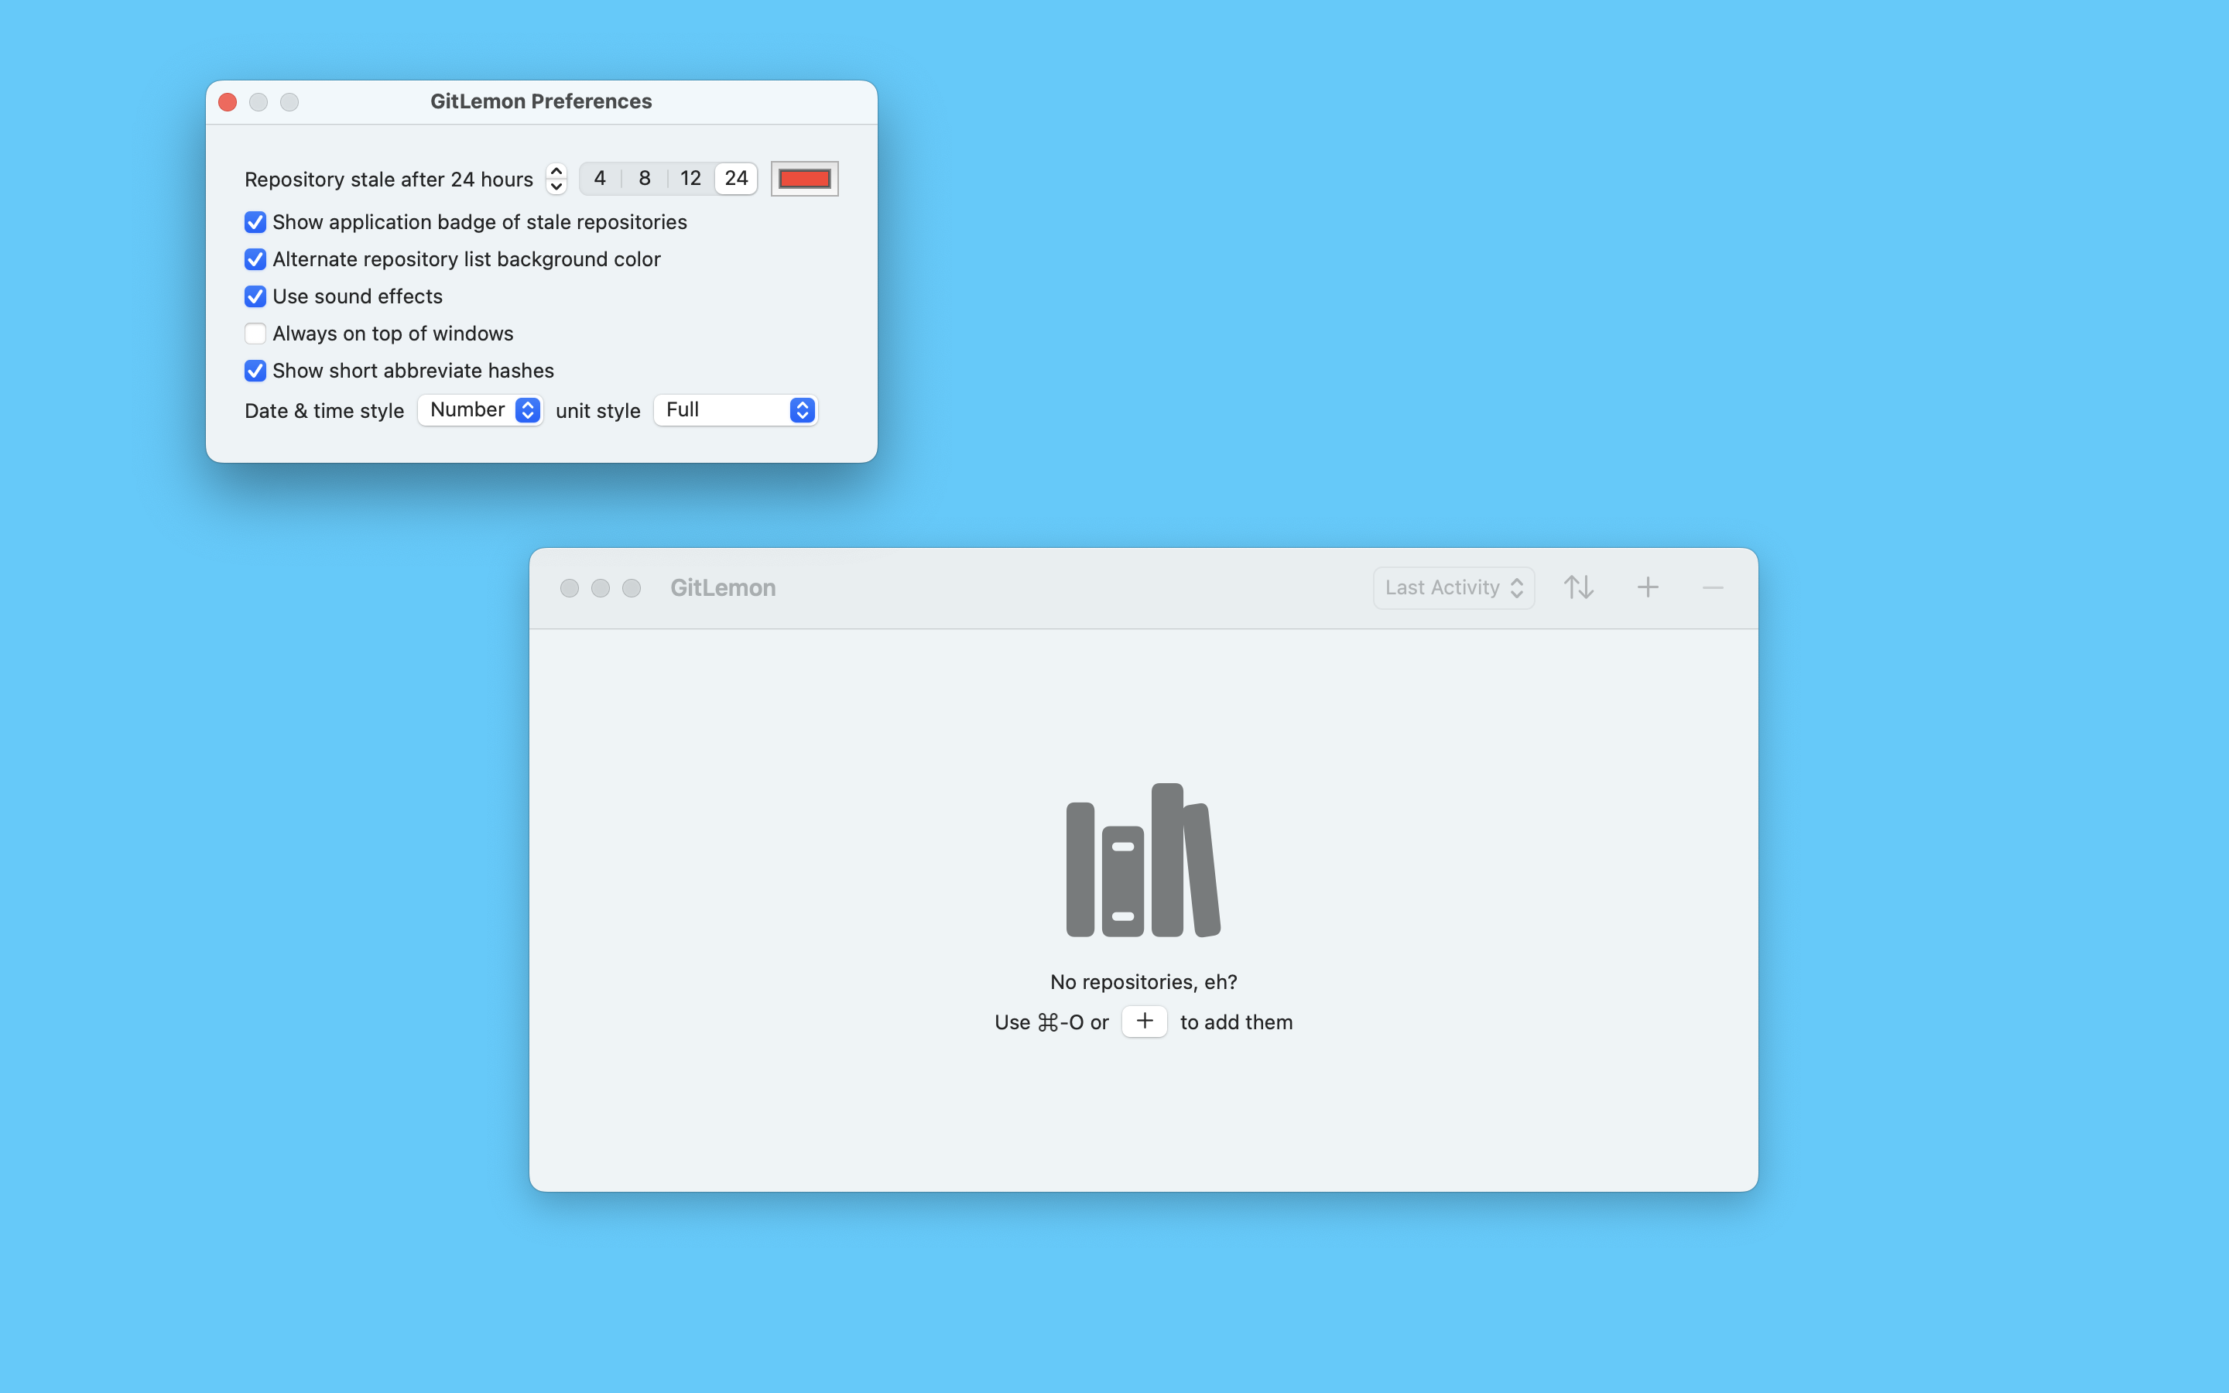Select the 12 hours segment
The width and height of the screenshot is (2229, 1393).
tap(691, 178)
